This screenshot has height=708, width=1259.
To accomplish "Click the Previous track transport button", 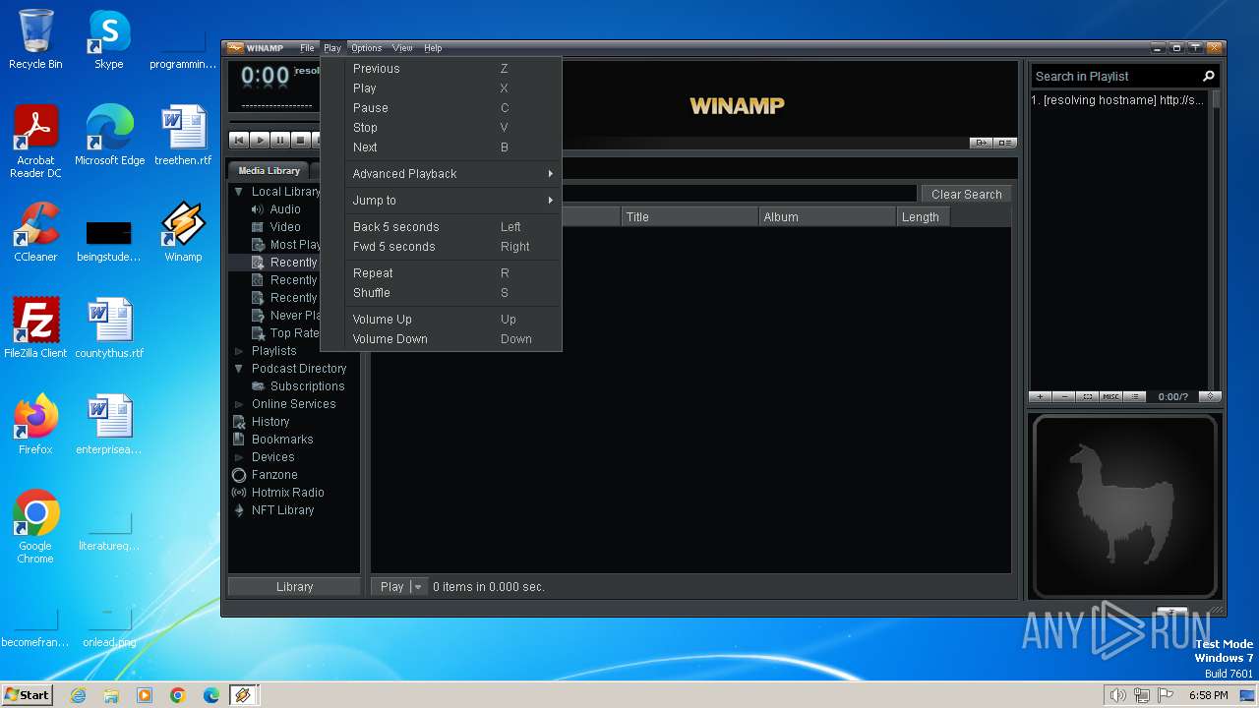I will (x=238, y=141).
